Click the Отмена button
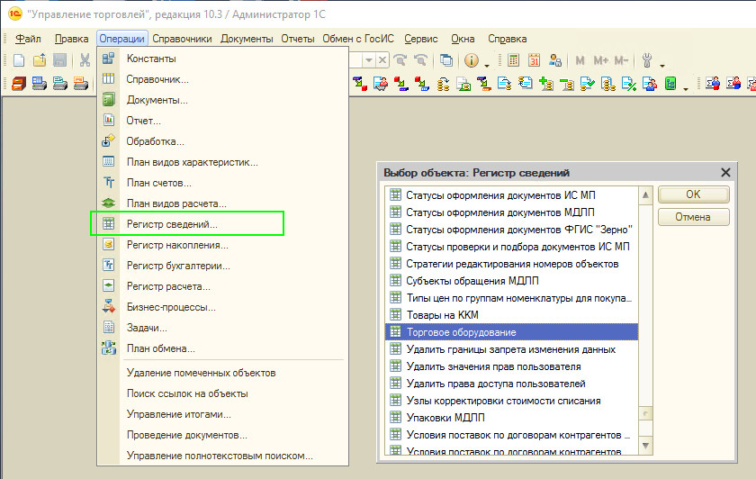 tap(693, 217)
